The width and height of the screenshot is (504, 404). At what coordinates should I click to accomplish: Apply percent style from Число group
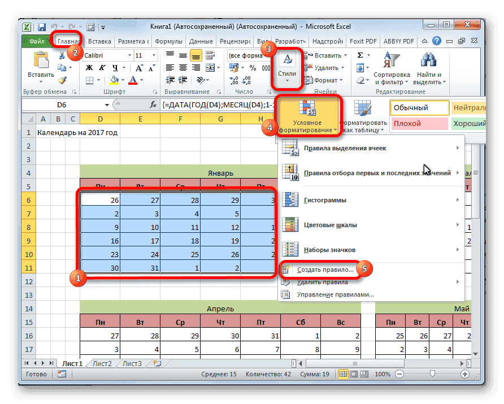253,67
